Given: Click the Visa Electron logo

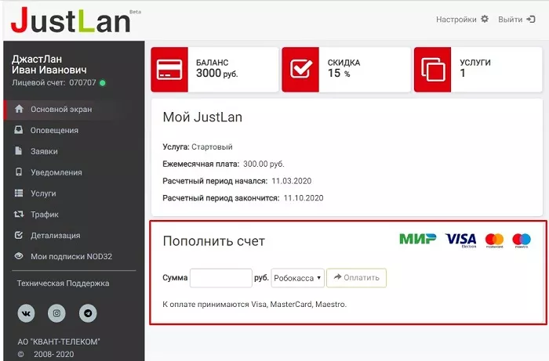Looking at the screenshot, I should (x=460, y=240).
